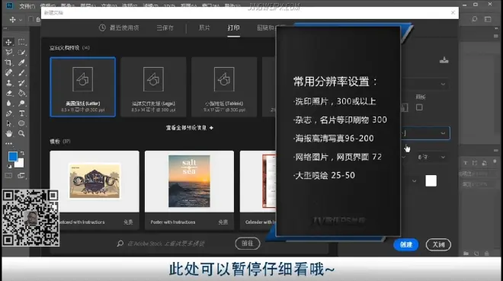Select the Hand tool
The image size is (503, 281).
tap(8, 133)
